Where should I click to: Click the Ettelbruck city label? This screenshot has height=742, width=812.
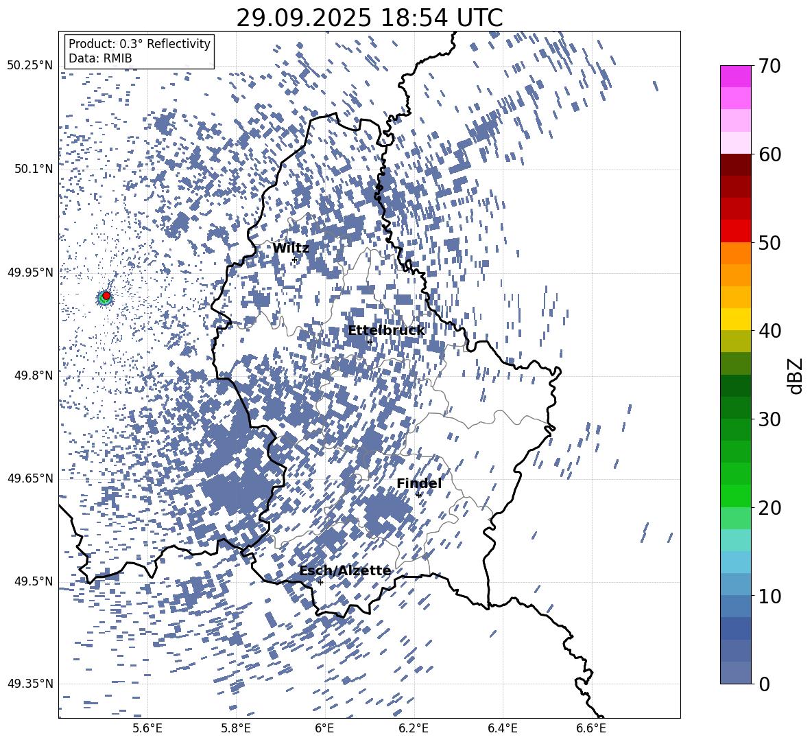[x=386, y=331]
